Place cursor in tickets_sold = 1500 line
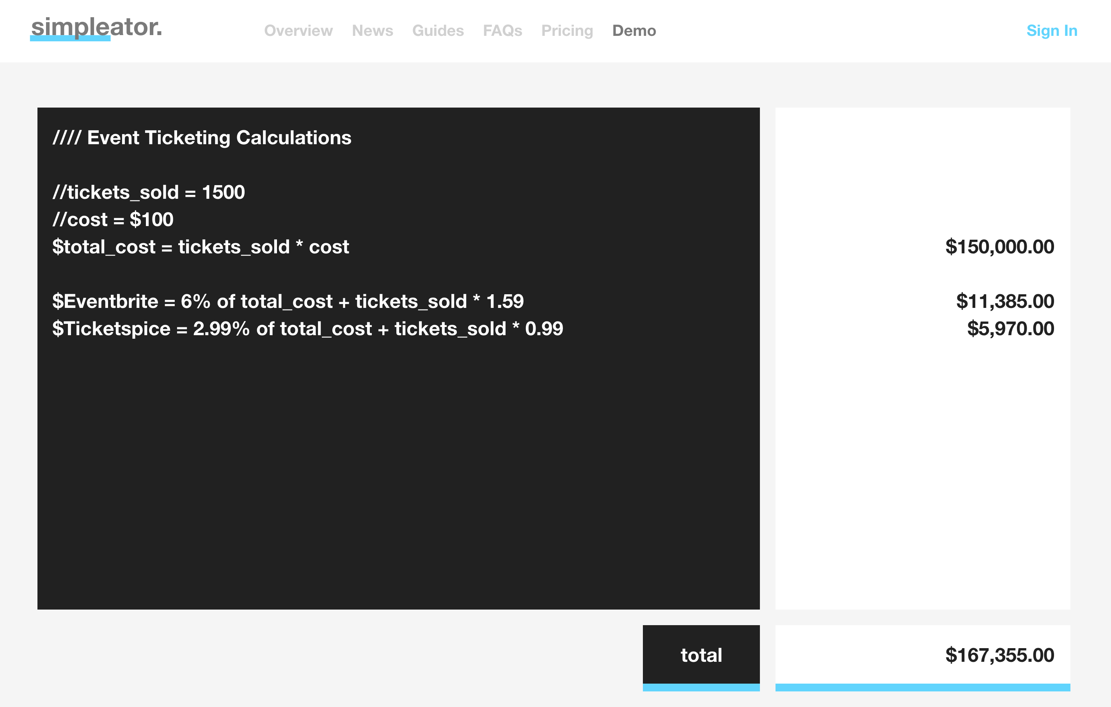Screen dimensions: 1111x707 click(149, 192)
